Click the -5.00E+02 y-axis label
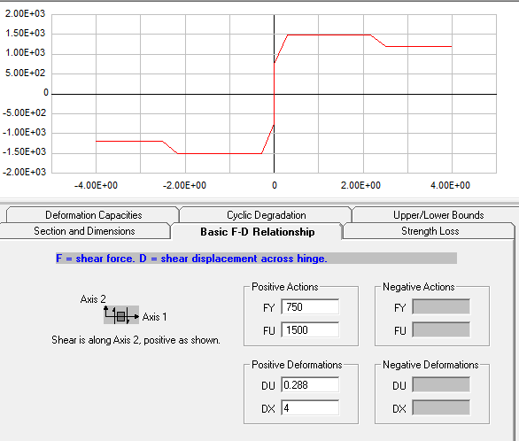519x441 pixels. point(24,112)
